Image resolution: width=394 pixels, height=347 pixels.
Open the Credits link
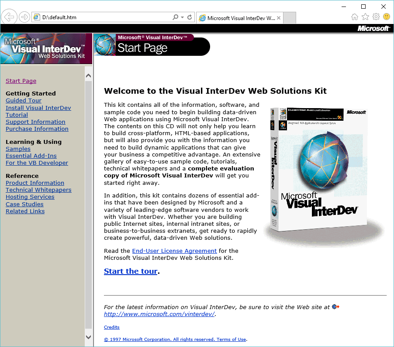112,327
